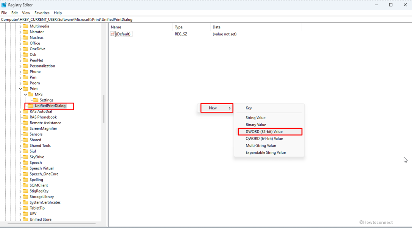
Task: Click the UnifiedPrintDialog folder icon
Action: tap(30, 106)
